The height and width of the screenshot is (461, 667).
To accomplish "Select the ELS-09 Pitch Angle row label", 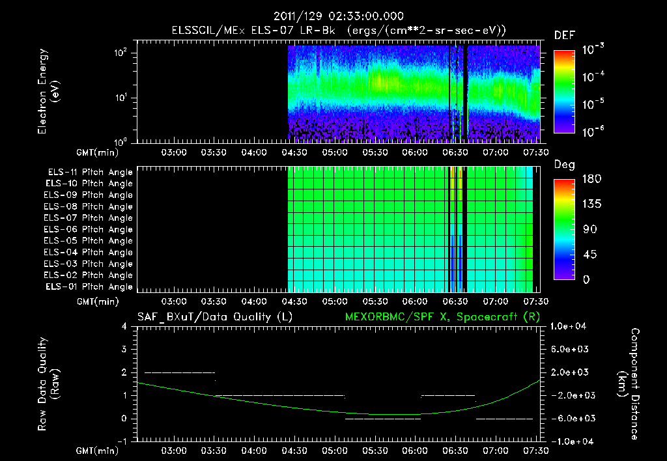I will pyautogui.click(x=89, y=195).
